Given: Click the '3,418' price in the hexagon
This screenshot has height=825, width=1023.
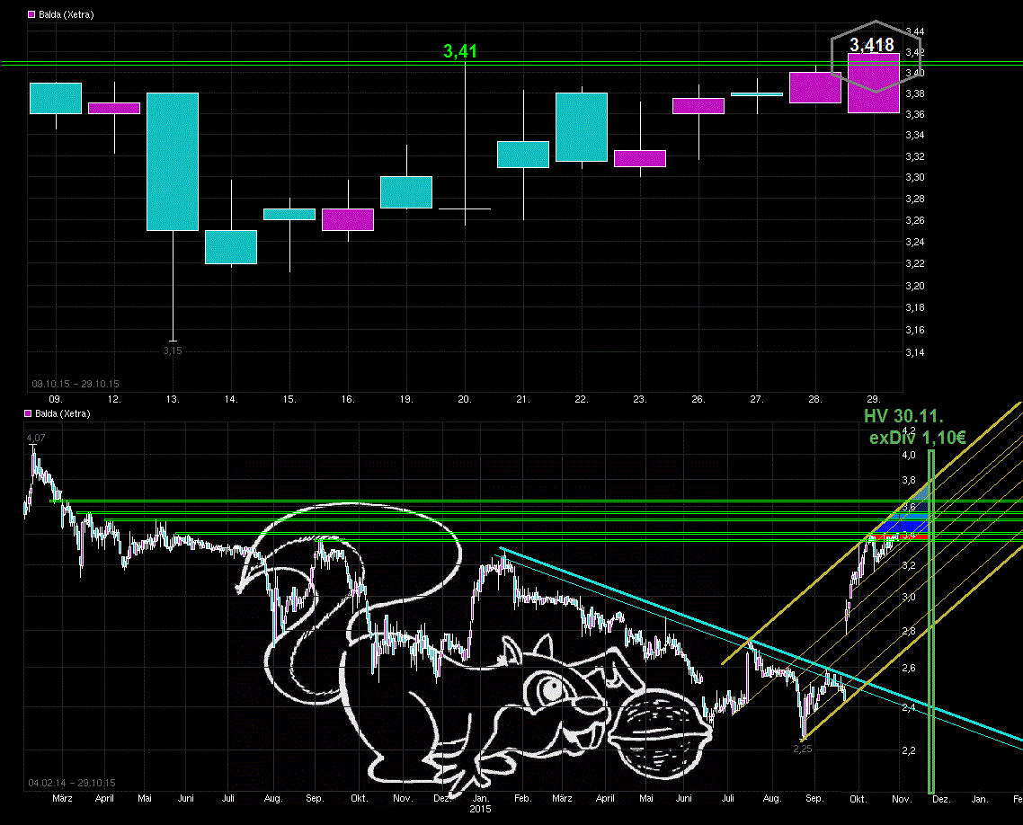Looking at the screenshot, I should coord(872,45).
